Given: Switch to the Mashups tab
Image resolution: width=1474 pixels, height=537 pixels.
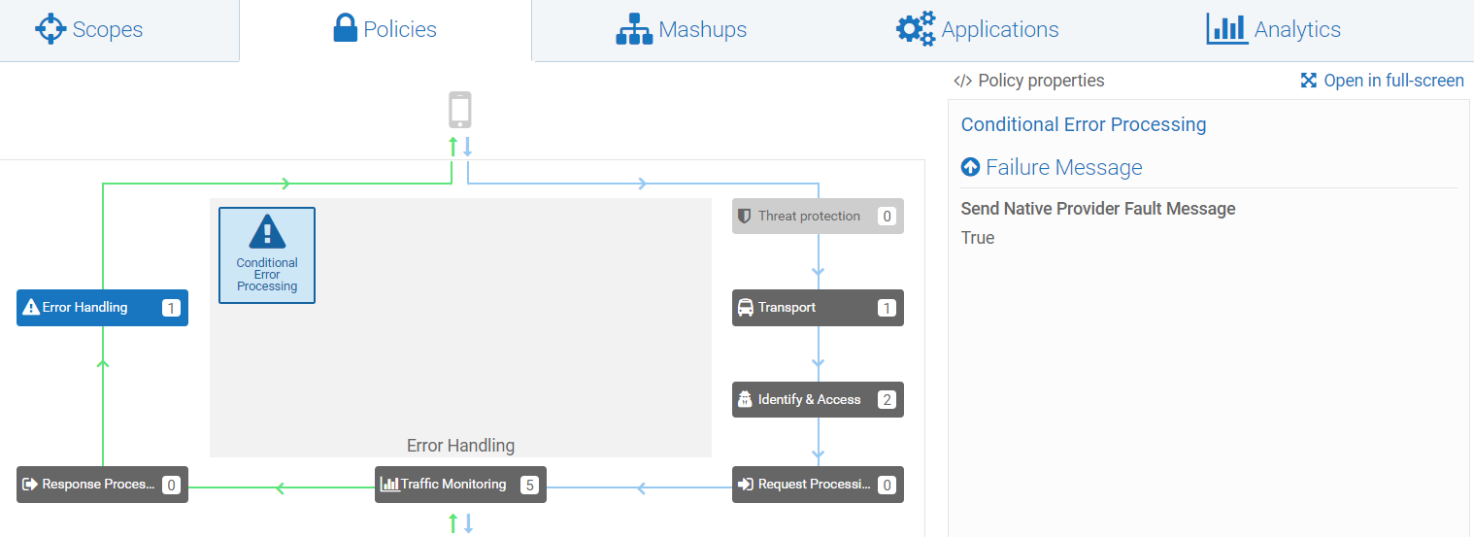Looking at the screenshot, I should coord(682,29).
